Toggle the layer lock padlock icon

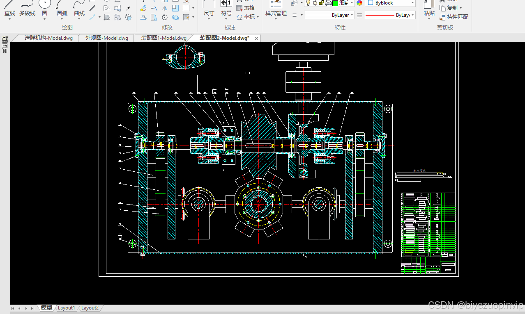coord(322,3)
